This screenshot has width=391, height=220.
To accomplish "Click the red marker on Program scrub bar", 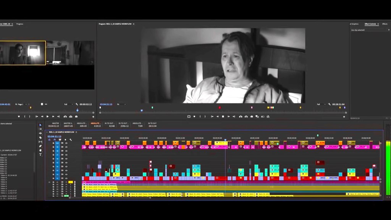I will pyautogui.click(x=220, y=107).
